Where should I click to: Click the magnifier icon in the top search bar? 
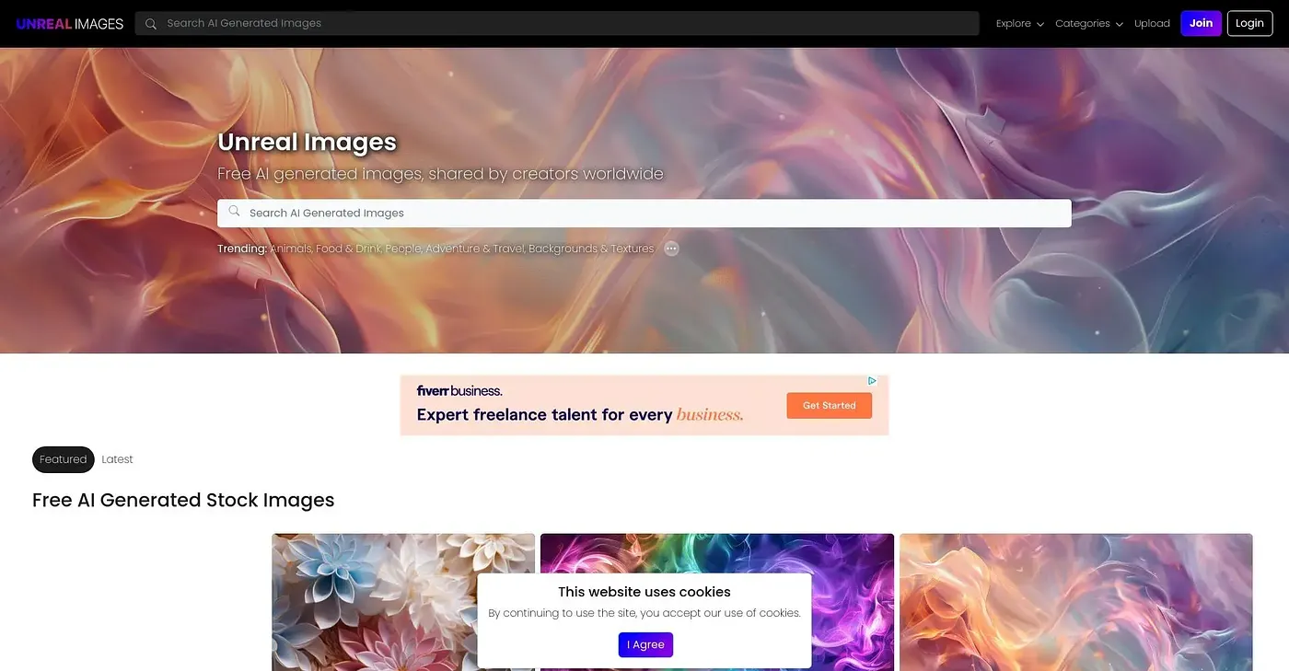coord(151,24)
